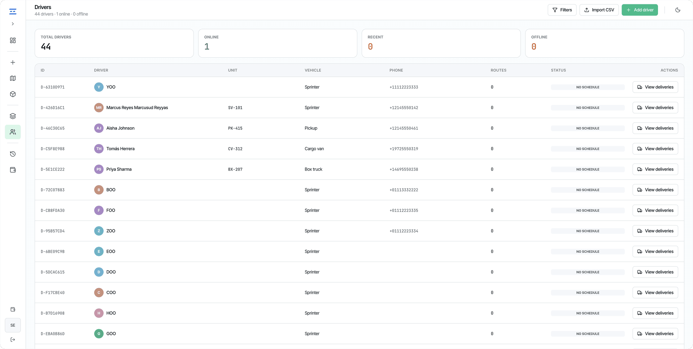The height and width of the screenshot is (349, 693).
Task: Click the wallet icon above the SE avatar
Action: (x=13, y=309)
